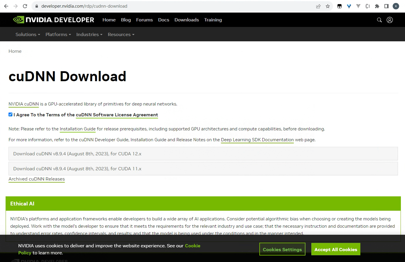Viewport: 405px width, 262px height.
Task: Open the Blog navigation item
Action: pyautogui.click(x=126, y=20)
